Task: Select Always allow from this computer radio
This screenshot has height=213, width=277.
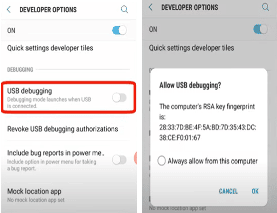Action: click(x=161, y=161)
